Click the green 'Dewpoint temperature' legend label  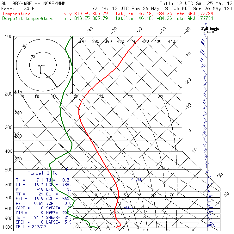28,19
